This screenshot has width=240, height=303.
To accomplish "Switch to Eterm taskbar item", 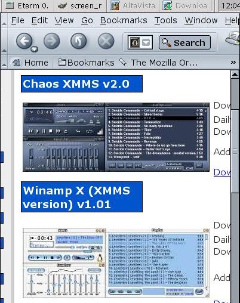I will tap(27, 5).
